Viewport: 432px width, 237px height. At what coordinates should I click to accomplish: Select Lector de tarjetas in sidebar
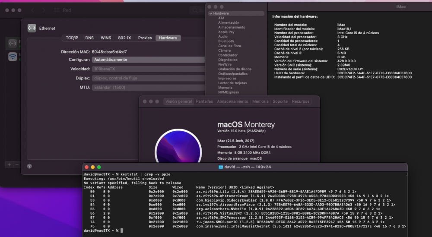[x=232, y=83]
